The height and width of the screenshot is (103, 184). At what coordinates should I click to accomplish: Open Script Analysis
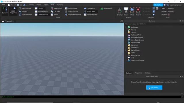click(41, 11)
